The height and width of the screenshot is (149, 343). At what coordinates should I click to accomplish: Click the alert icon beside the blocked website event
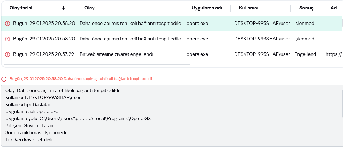[7, 54]
